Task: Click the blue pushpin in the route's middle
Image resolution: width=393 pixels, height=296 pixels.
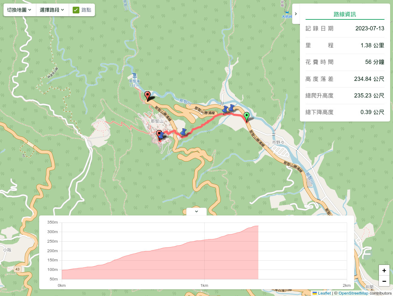Action: click(x=183, y=132)
